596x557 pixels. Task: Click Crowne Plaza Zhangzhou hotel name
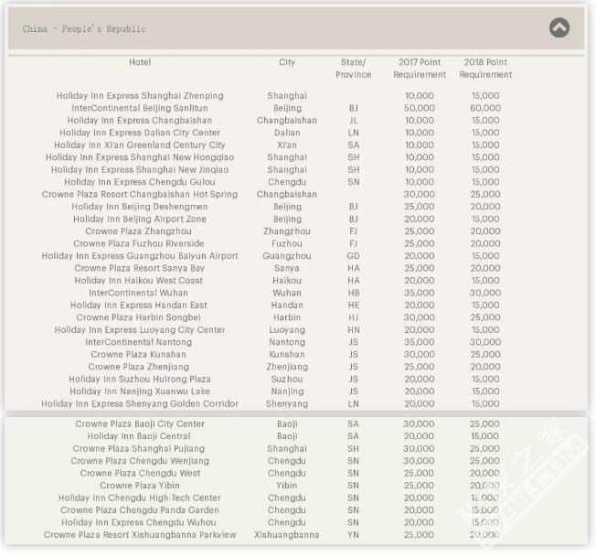[138, 231]
